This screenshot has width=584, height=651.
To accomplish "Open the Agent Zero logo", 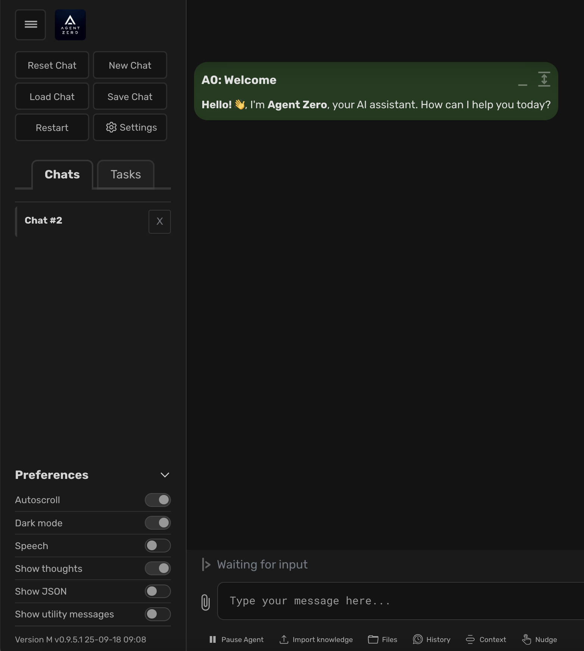I will [70, 25].
